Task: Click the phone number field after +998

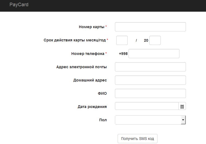Action: [x=154, y=54]
